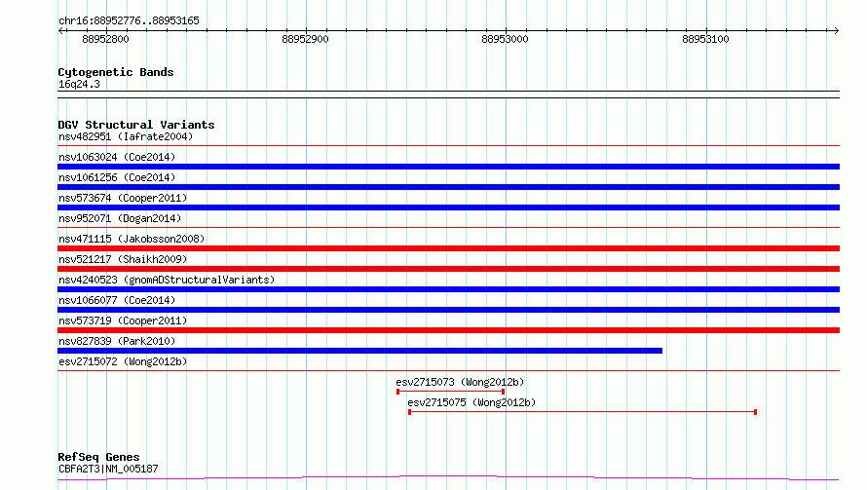Click the esv2715073 (Wong2012b) variant line

[x=451, y=392]
